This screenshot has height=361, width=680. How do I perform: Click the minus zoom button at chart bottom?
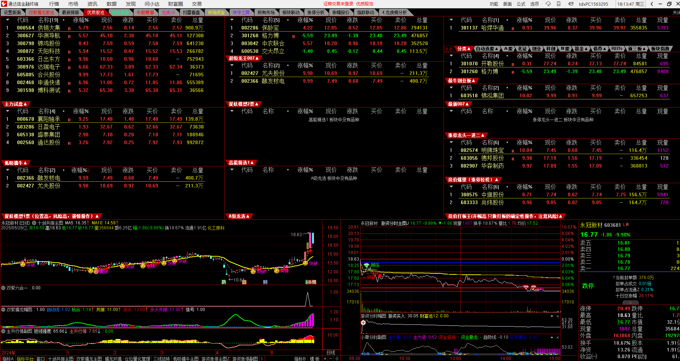click(x=331, y=359)
